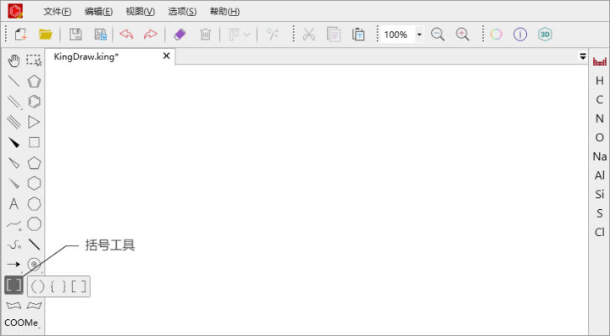The width and height of the screenshot is (610, 336).
Task: Select the eraser tool in toolbar
Action: [180, 35]
